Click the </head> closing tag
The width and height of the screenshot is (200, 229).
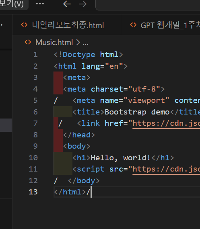(79, 135)
